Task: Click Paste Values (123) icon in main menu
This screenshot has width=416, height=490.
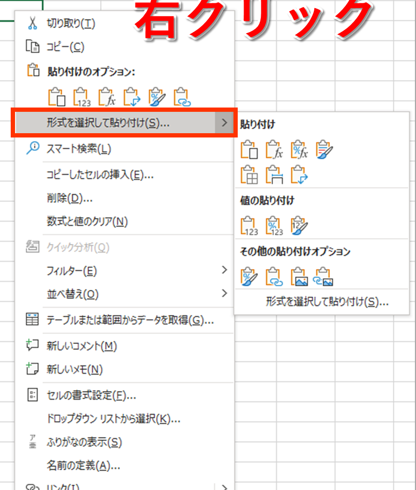Action: [82, 97]
